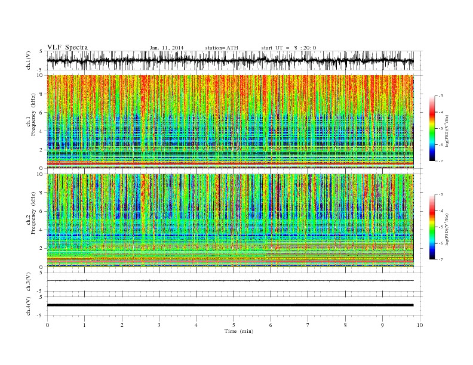Click time axis tick label '7'
473x365 pixels.
308,325
